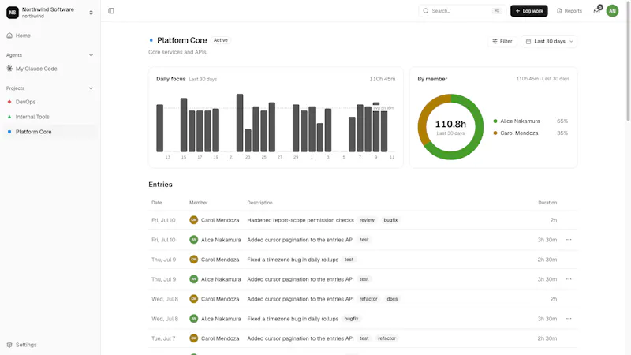The width and height of the screenshot is (631, 355).
Task: Open the Internal Tools project
Action: (x=50, y=117)
